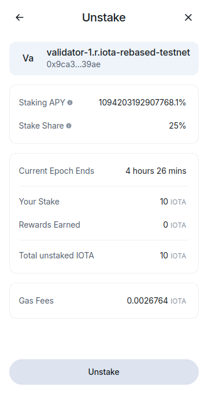Screen dimensions: 208x394
Task: Click the Current Epoch Ends label
Action: pos(57,171)
